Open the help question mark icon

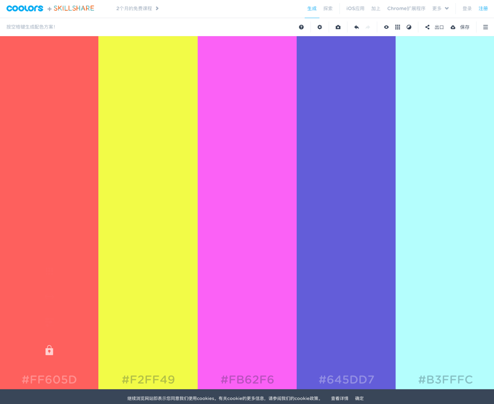coord(301,27)
